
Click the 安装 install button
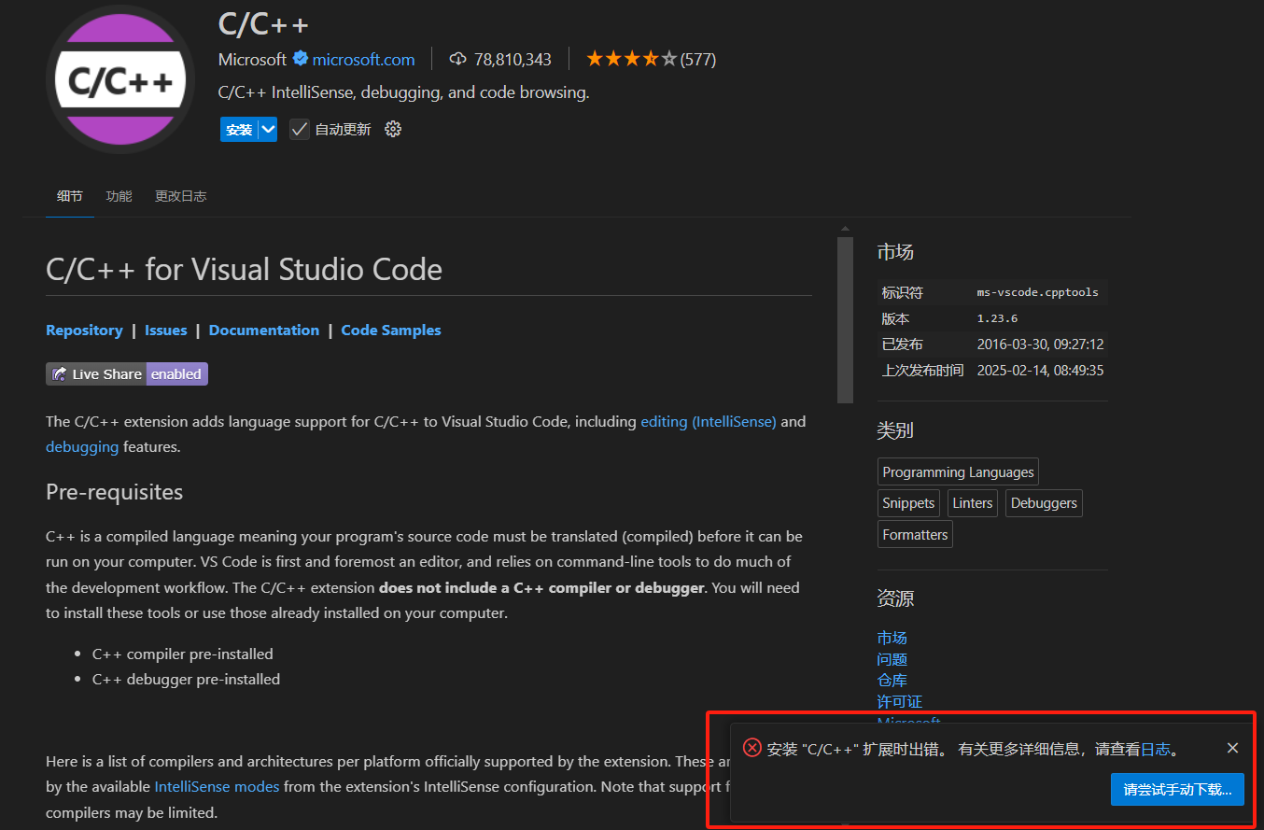[x=239, y=129]
